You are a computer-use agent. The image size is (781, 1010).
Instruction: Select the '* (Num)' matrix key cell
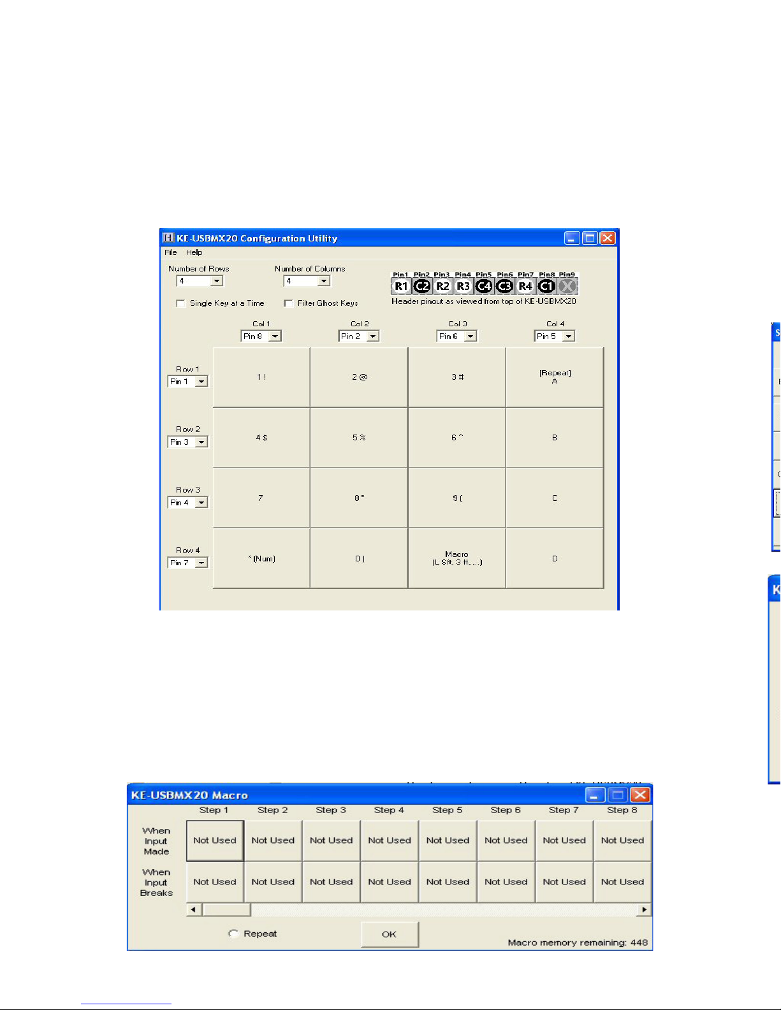tap(261, 558)
